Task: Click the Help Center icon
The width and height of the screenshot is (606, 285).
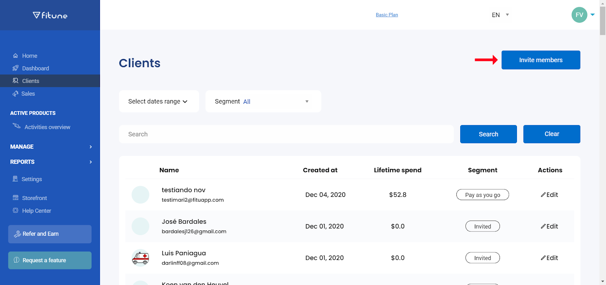Action: [16, 210]
